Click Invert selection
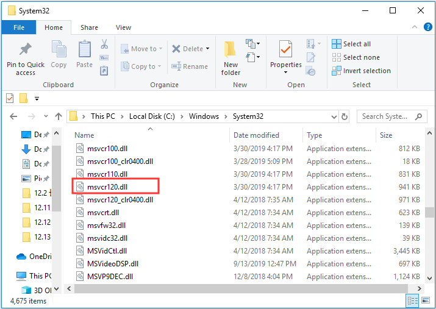Screen dimensions: 436x309 [x=361, y=71]
